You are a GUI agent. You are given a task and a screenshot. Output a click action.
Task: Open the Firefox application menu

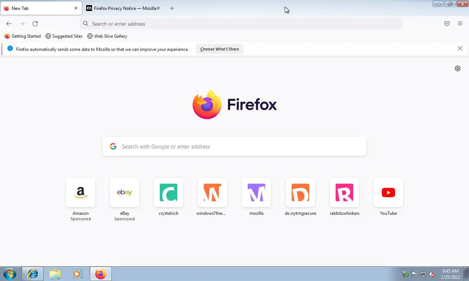click(460, 24)
